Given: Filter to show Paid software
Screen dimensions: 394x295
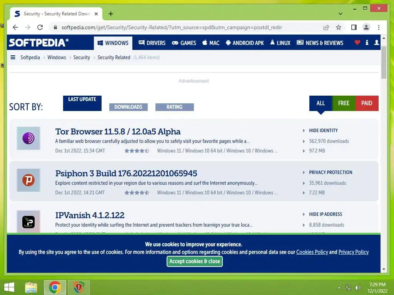Looking at the screenshot, I should pos(367,103).
